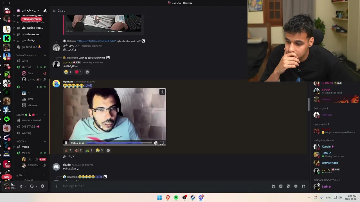
Task: Open the GIF picker
Action: (x=281, y=186)
